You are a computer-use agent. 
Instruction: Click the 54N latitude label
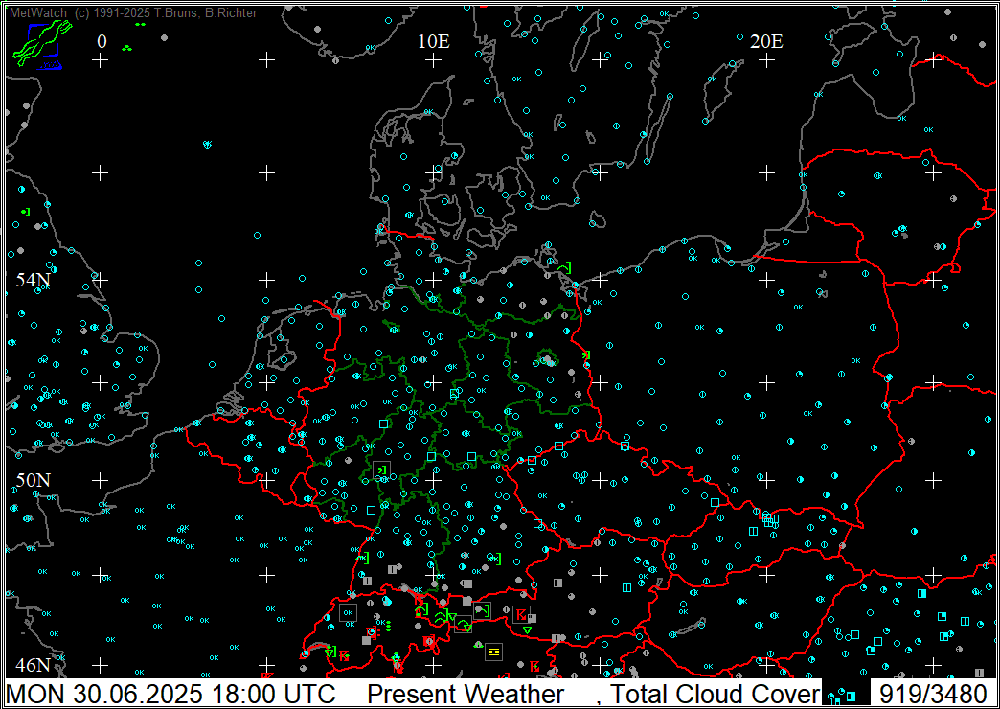coord(34,280)
